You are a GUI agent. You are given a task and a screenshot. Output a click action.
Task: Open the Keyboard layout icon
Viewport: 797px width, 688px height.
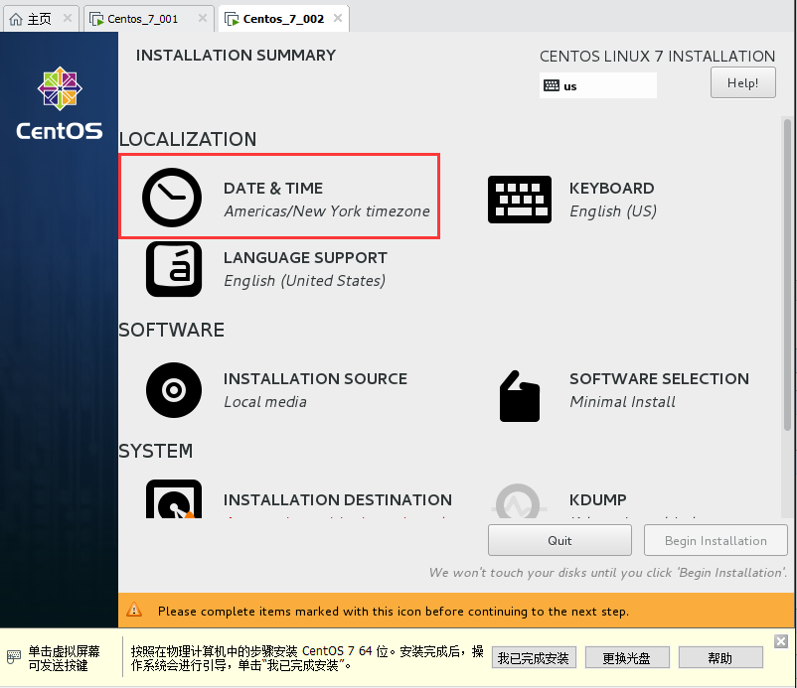520,200
